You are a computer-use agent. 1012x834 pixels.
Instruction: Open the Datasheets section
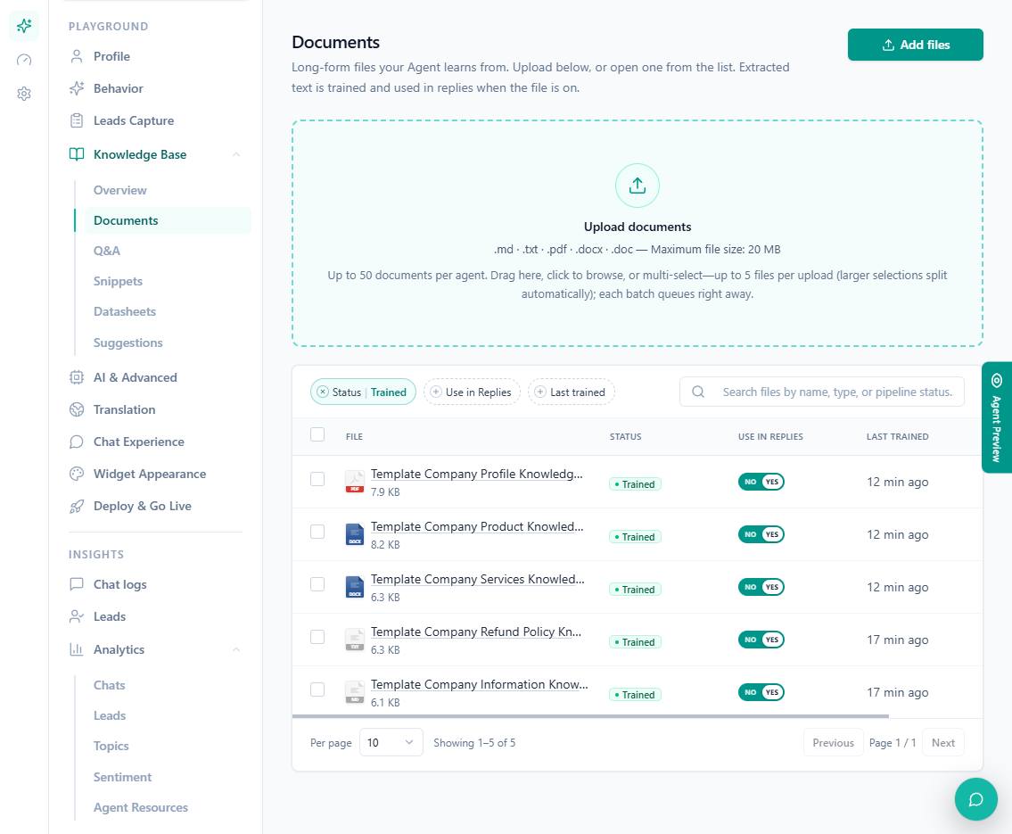coord(125,312)
